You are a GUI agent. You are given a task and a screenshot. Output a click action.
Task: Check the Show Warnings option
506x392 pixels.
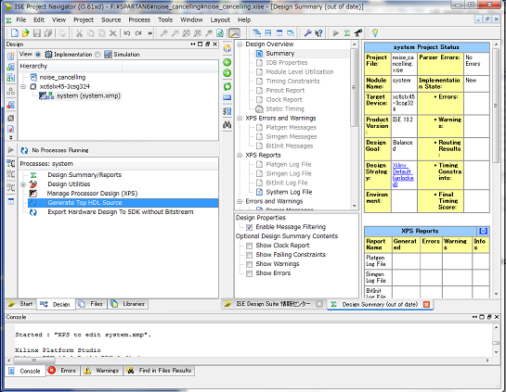pos(249,264)
